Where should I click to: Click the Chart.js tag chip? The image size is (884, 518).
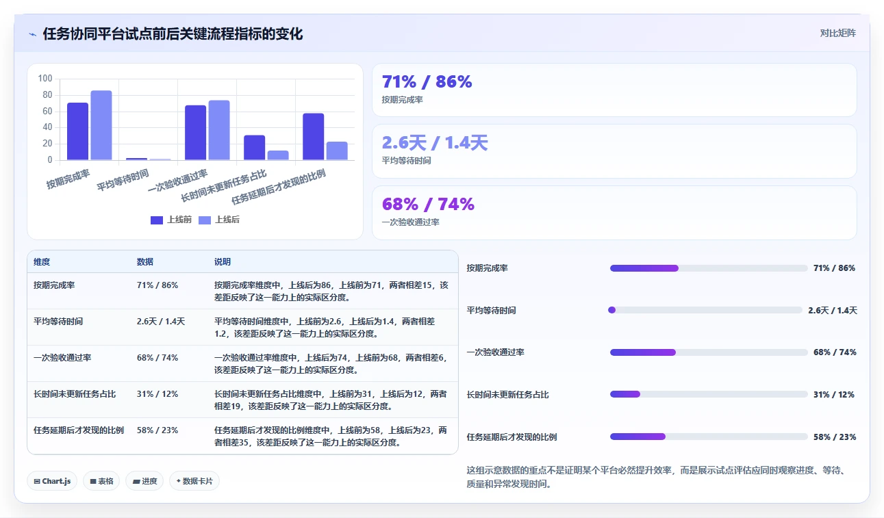(53, 481)
